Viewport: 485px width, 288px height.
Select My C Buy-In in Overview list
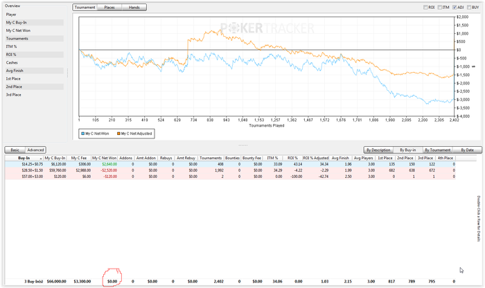(x=35, y=23)
